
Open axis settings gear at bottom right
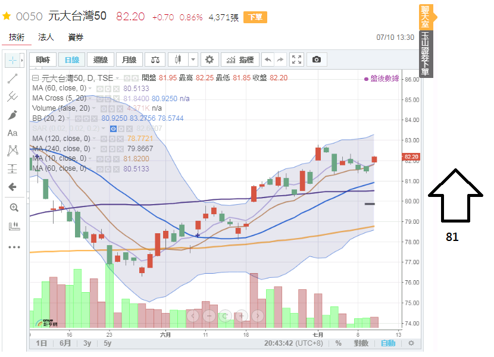pos(411,343)
